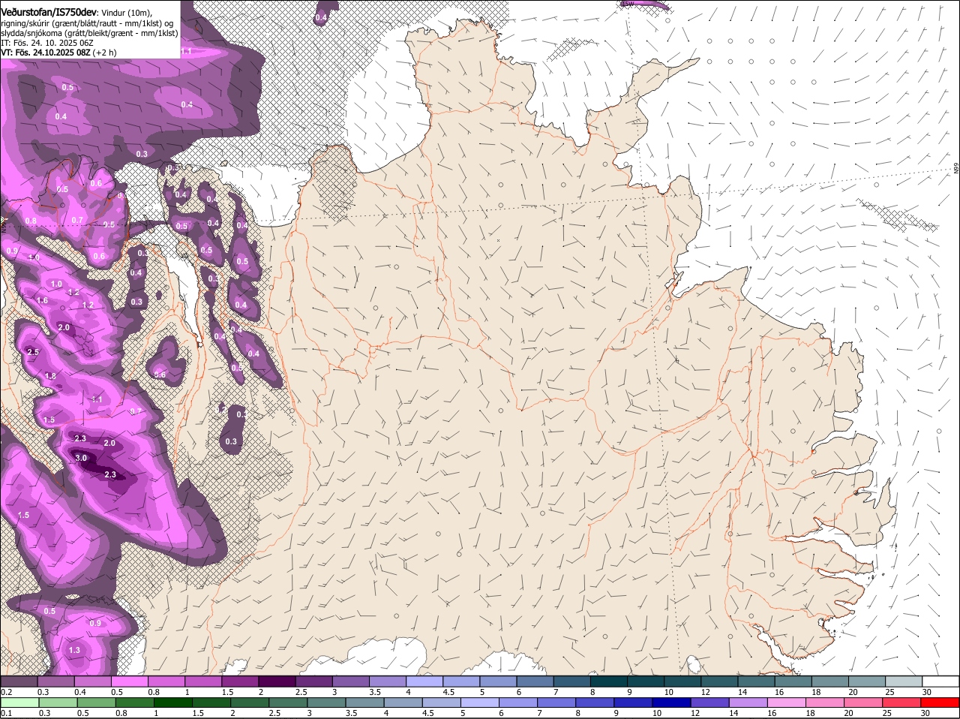Click the '0.8' precipitation value on the map
Viewport: 960px width, 719px height.
coord(31,221)
